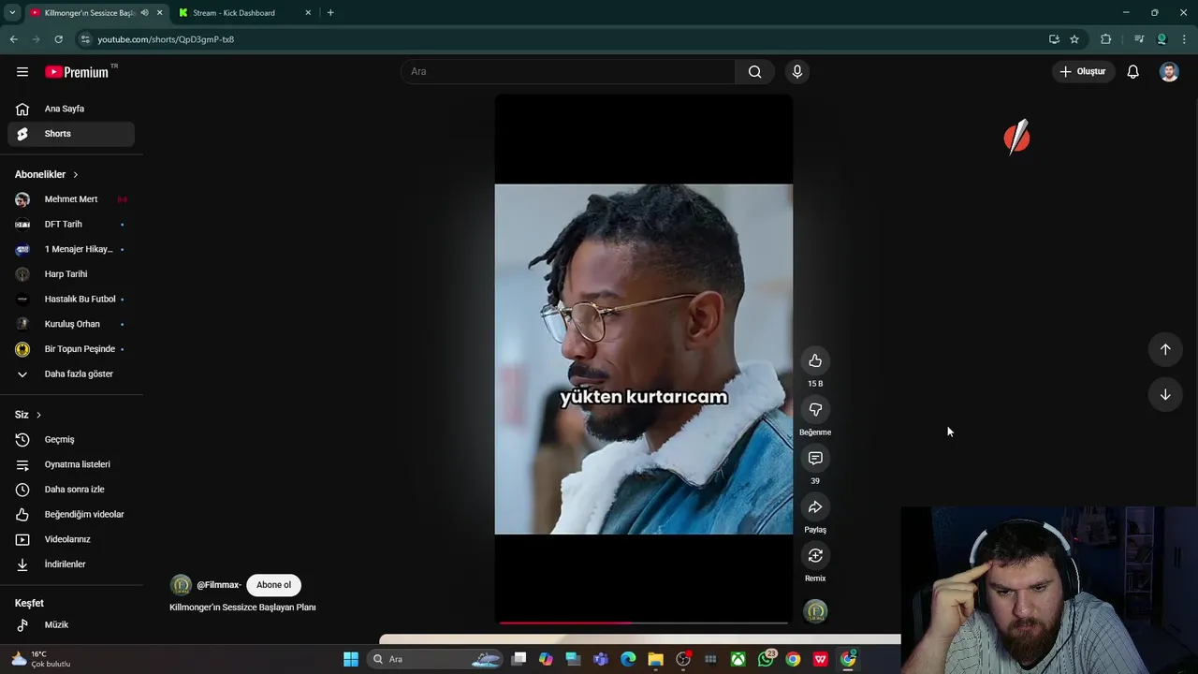Click the Oluştur create button

click(1082, 71)
